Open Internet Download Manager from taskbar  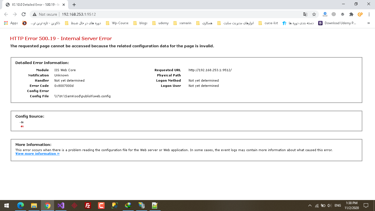tap(128, 206)
